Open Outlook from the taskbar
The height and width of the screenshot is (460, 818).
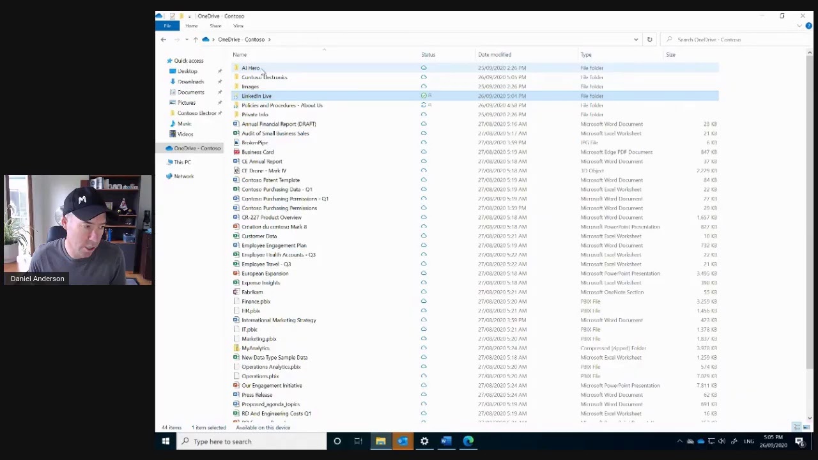403,441
